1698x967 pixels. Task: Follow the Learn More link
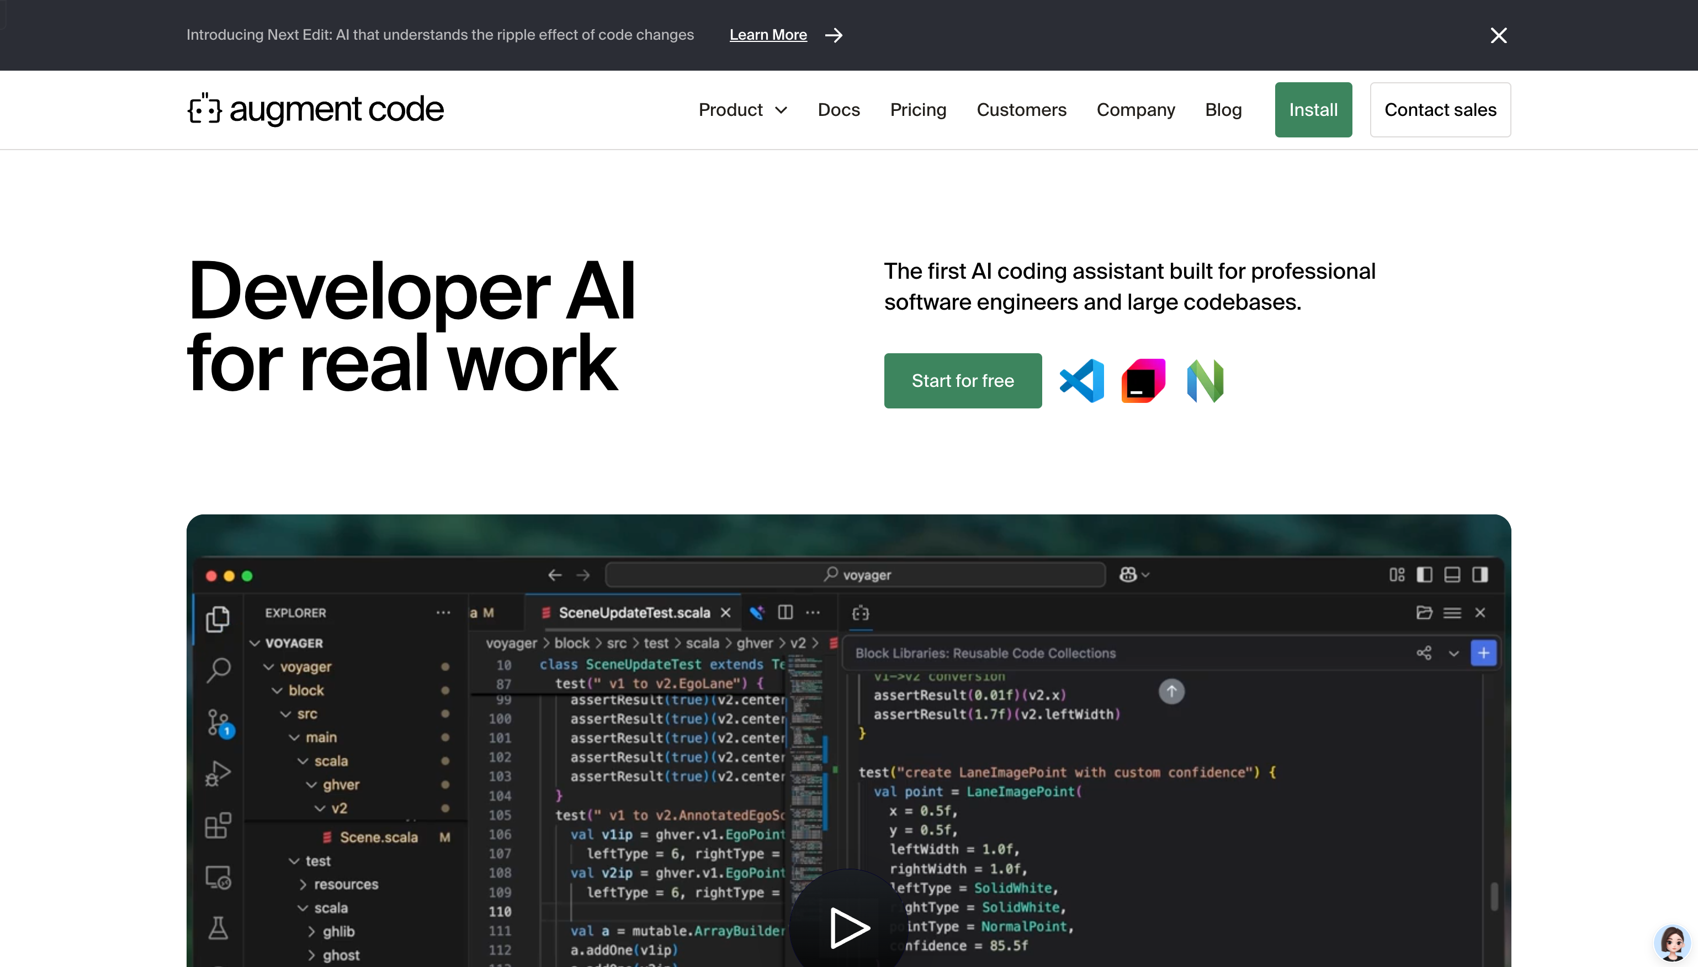click(x=768, y=35)
